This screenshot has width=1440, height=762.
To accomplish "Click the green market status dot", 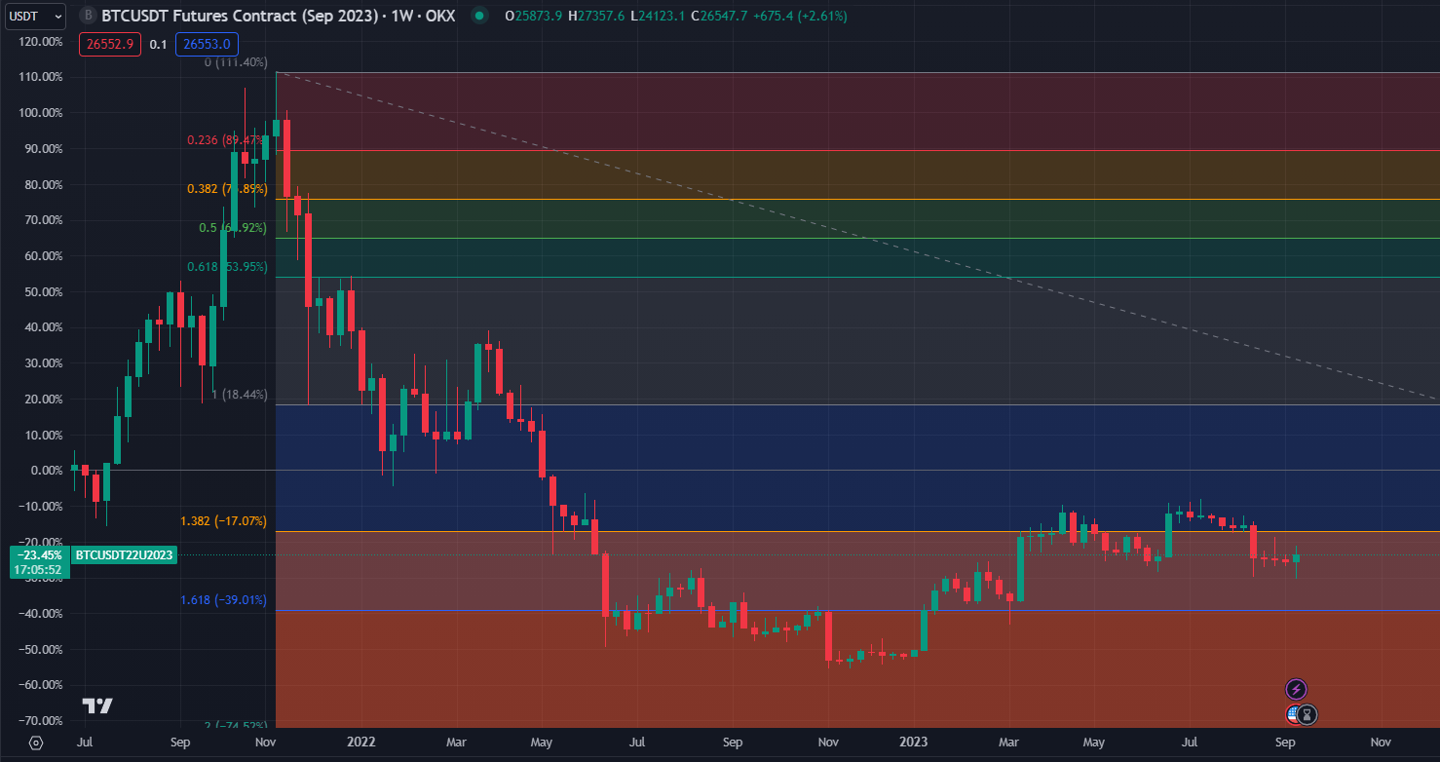I will point(477,16).
